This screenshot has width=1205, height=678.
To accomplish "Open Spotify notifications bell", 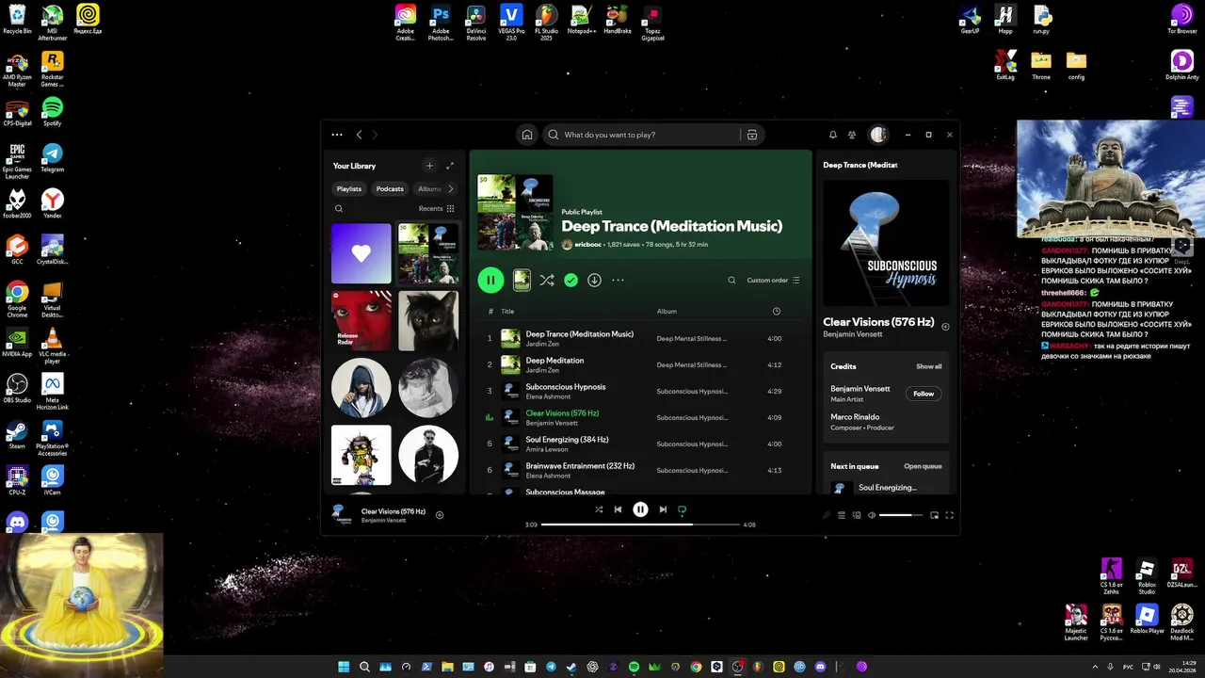I will pos(832,135).
